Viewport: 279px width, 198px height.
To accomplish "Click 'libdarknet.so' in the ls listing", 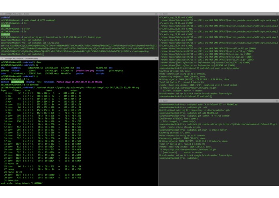I will (x=35, y=68).
